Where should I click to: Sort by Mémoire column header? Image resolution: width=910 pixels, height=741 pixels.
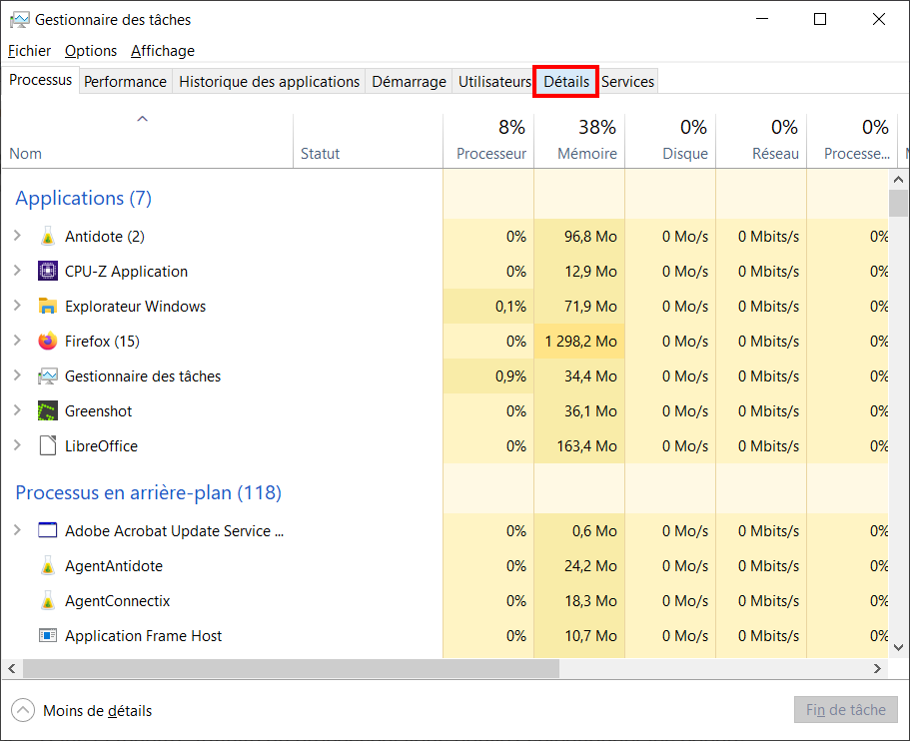click(x=579, y=141)
